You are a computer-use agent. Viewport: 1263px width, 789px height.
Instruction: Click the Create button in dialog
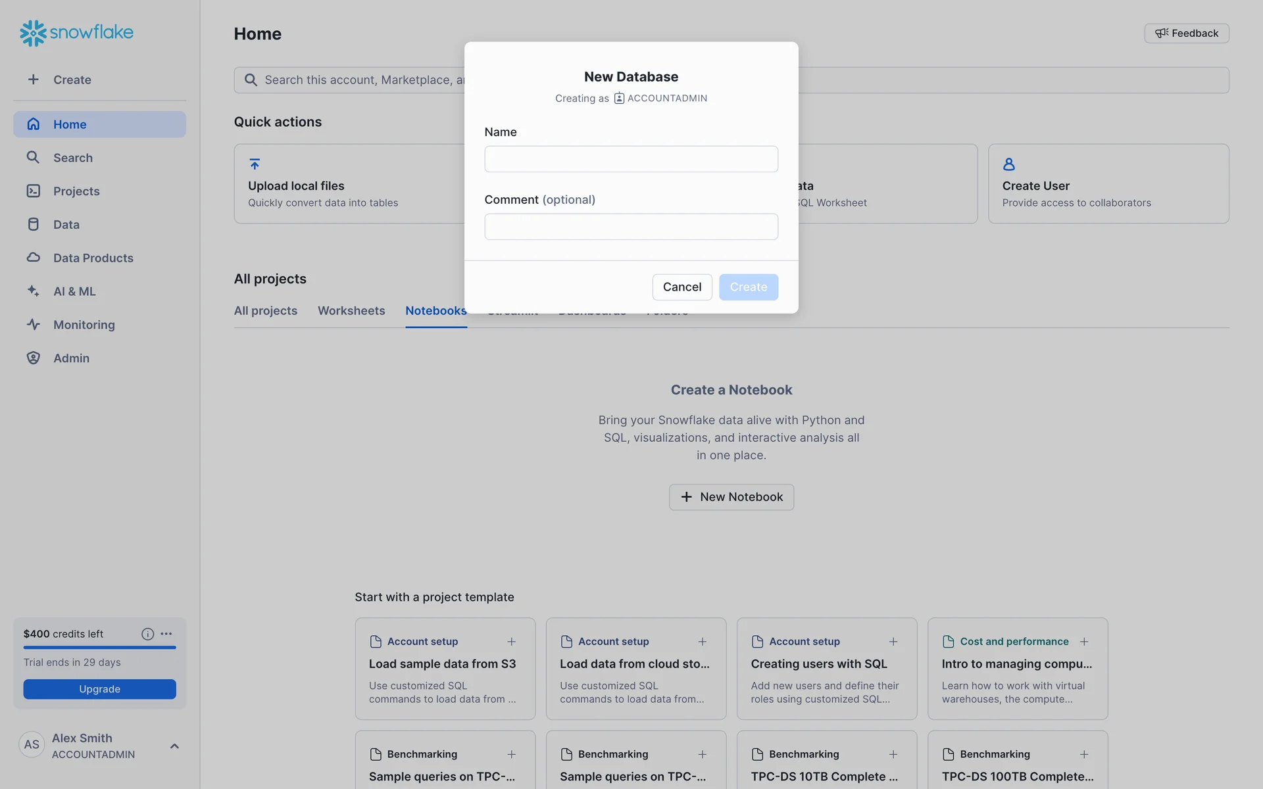click(x=748, y=287)
